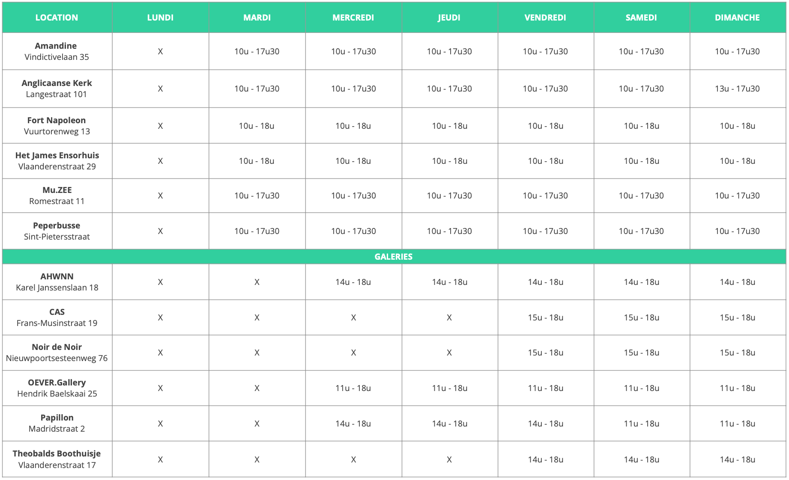Select the DIMANCHE column header
Viewport: 789px width, 480px height.
pos(738,18)
